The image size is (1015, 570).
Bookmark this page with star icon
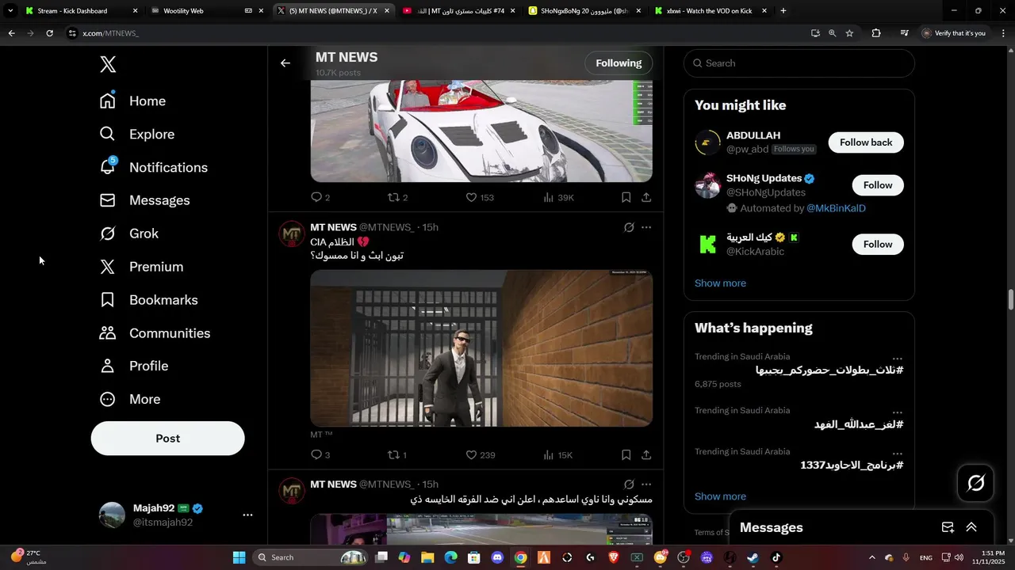point(849,33)
